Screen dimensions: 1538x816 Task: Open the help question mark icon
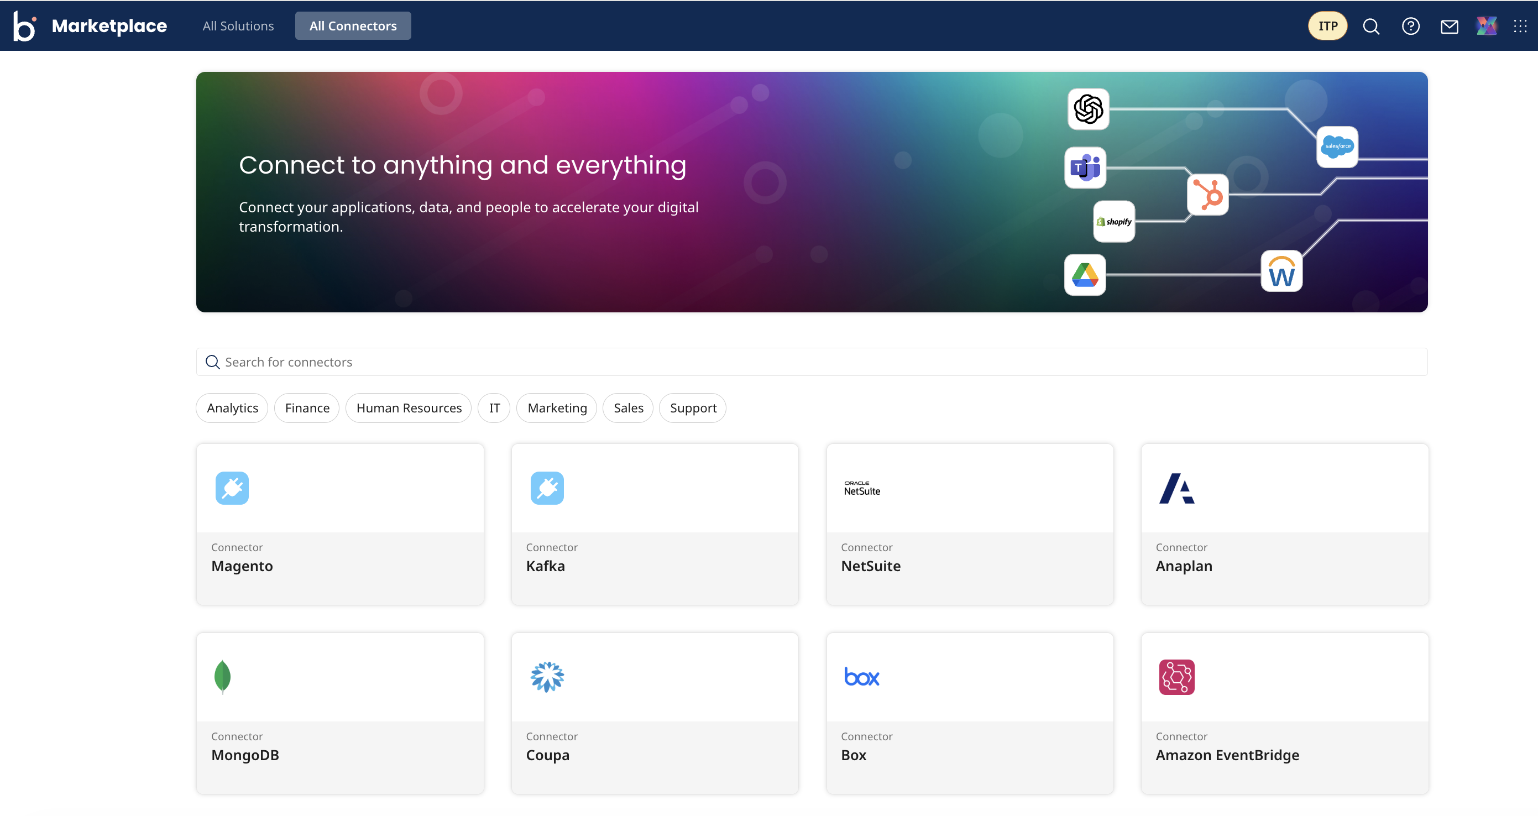[x=1410, y=27]
